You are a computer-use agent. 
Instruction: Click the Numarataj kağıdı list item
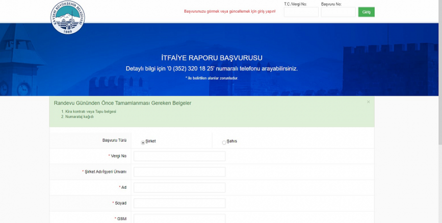[x=79, y=117]
